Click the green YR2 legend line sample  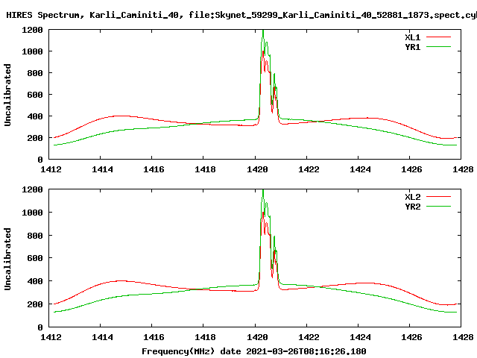(x=438, y=207)
